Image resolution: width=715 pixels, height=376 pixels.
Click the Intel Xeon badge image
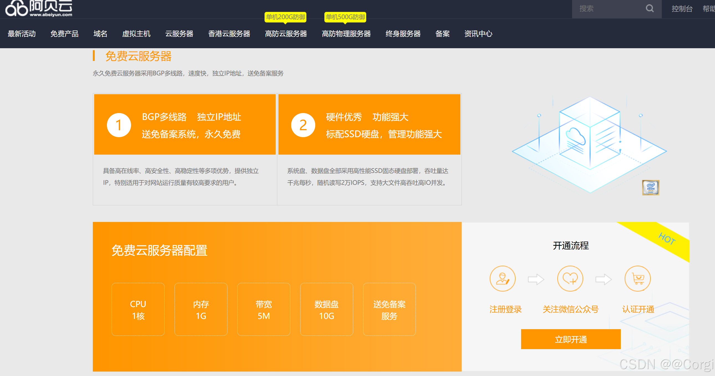(651, 187)
